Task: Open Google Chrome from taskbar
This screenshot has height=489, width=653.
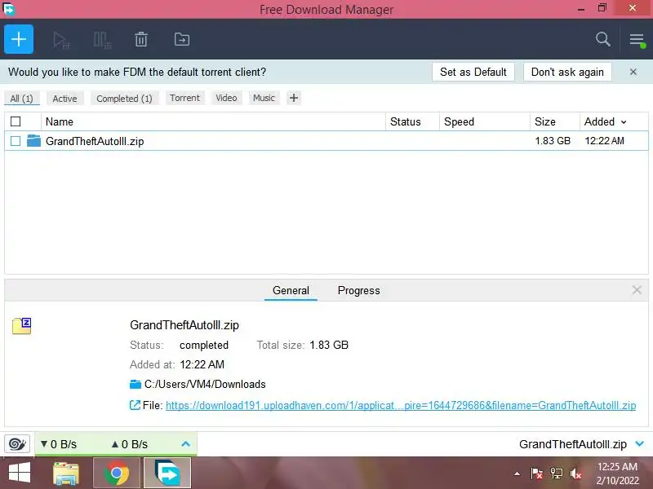Action: pos(117,474)
